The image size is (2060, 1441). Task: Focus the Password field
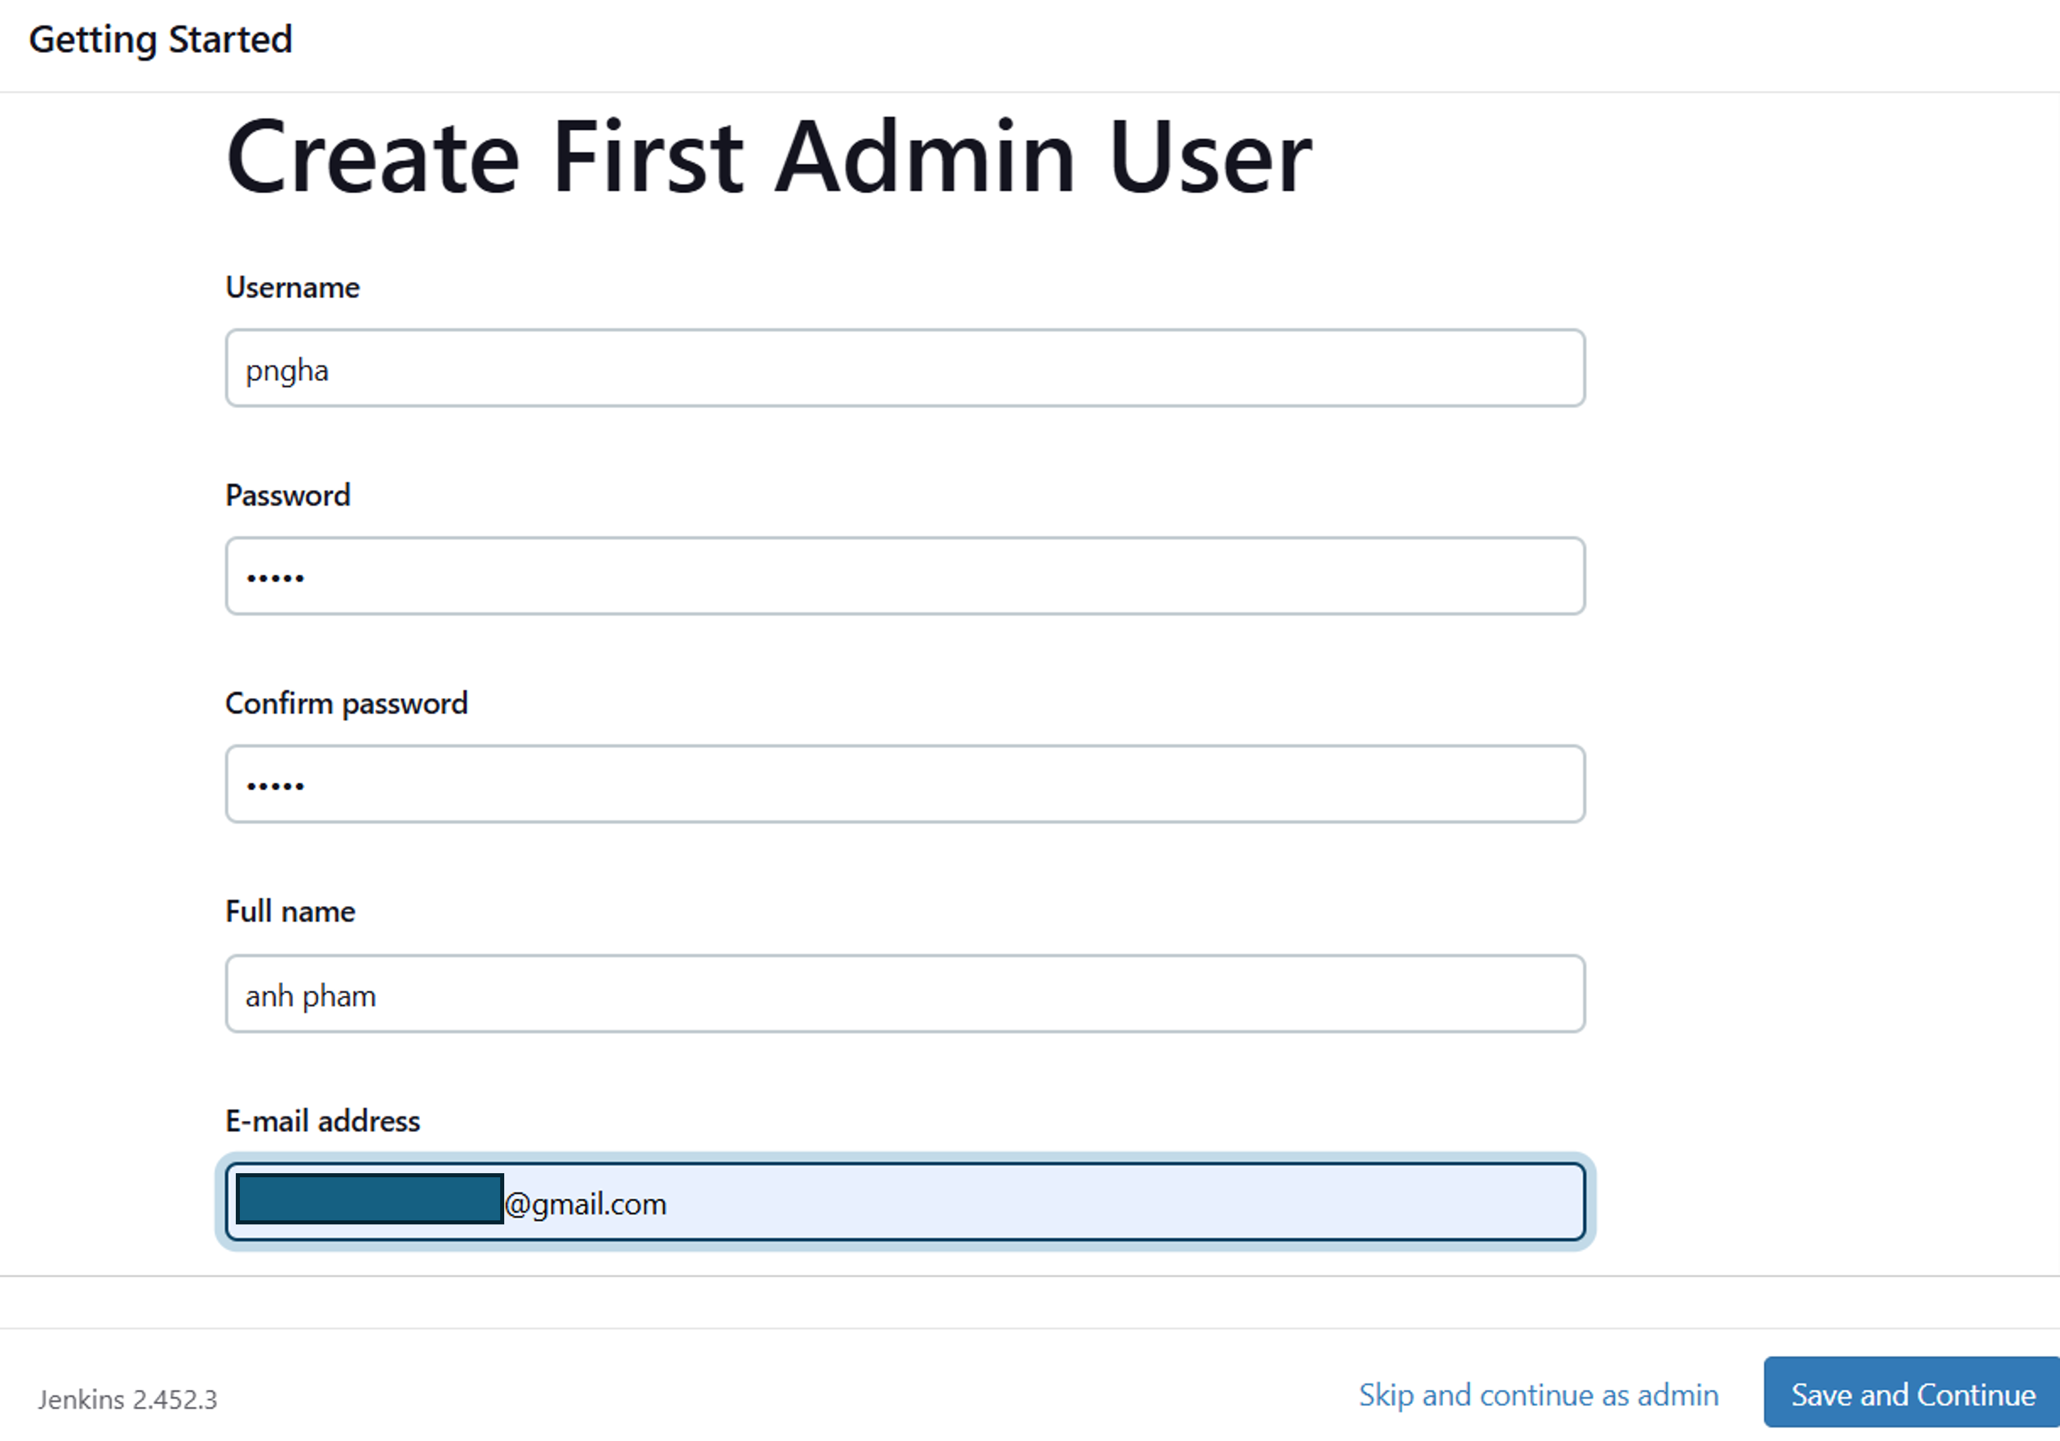point(904,576)
